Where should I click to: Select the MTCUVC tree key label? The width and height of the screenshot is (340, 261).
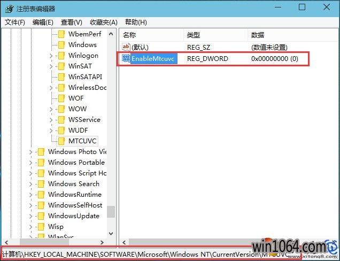pos(82,141)
